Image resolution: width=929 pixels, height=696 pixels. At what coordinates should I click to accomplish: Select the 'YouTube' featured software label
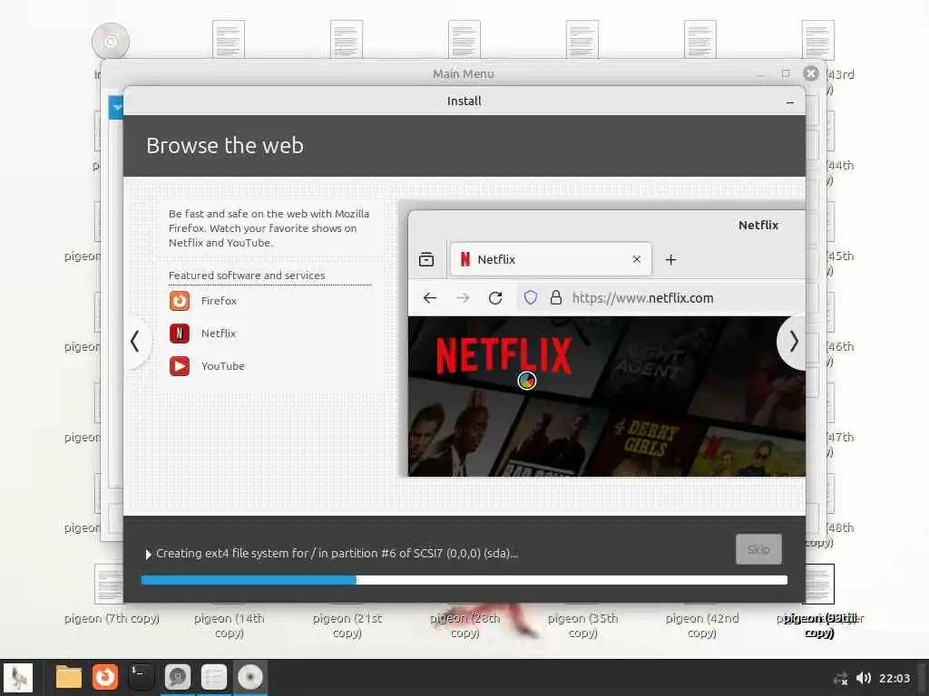(x=223, y=366)
